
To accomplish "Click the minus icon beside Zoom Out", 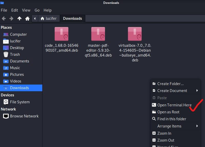I will click(154, 140).
